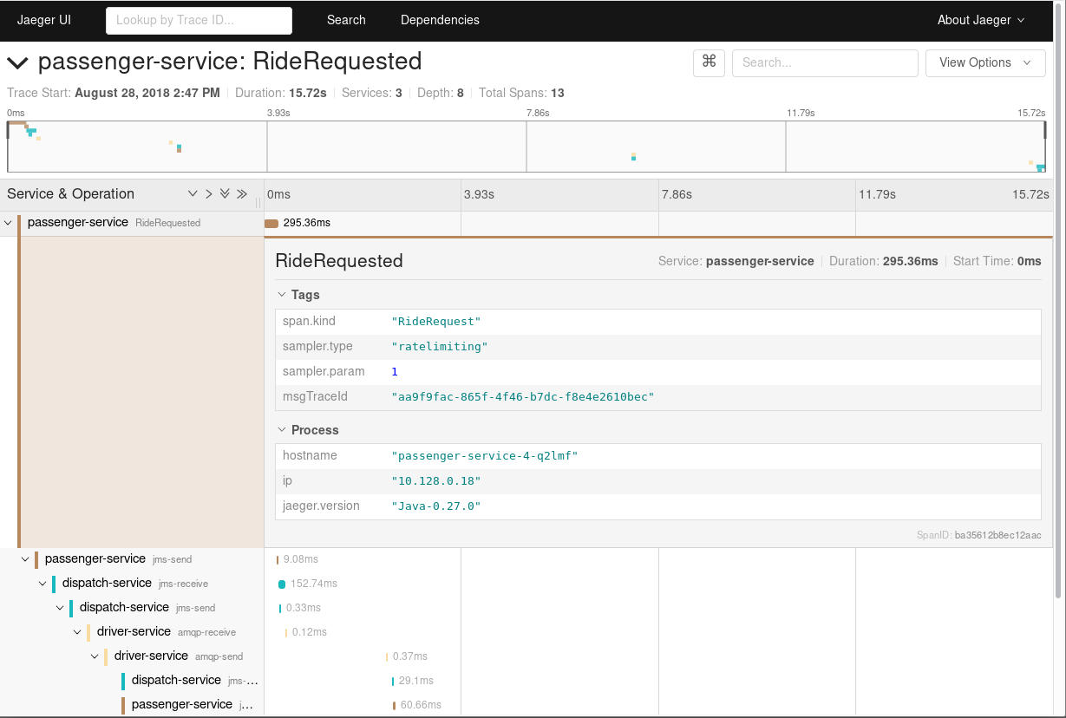Open the About Jaeger dropdown

click(981, 20)
